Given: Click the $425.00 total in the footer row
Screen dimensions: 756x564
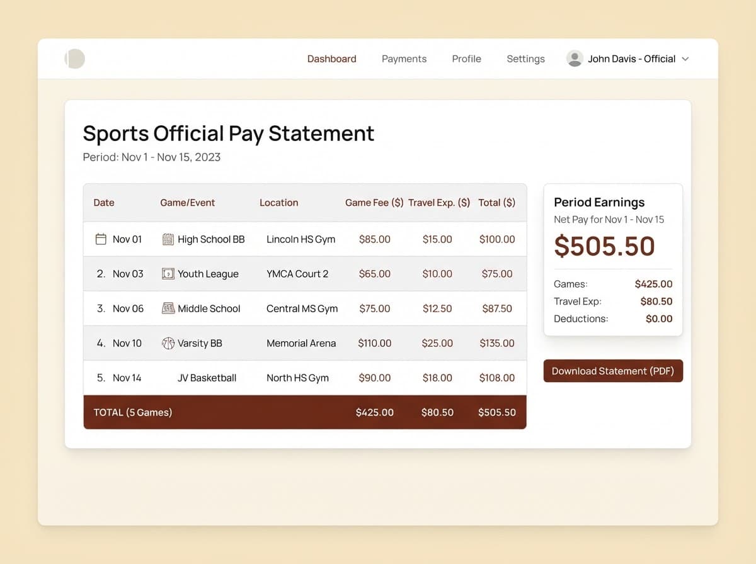Looking at the screenshot, I should 375,412.
